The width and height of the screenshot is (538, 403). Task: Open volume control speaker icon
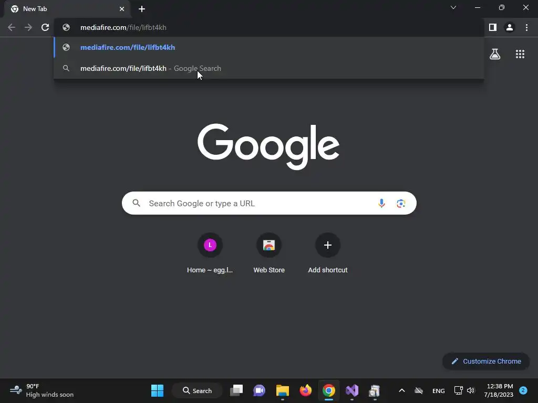point(471,390)
